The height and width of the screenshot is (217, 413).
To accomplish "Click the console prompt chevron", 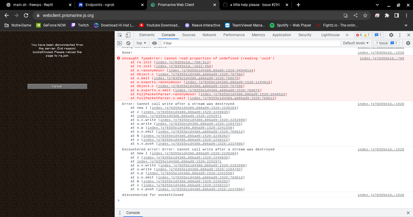I will coord(119,200).
